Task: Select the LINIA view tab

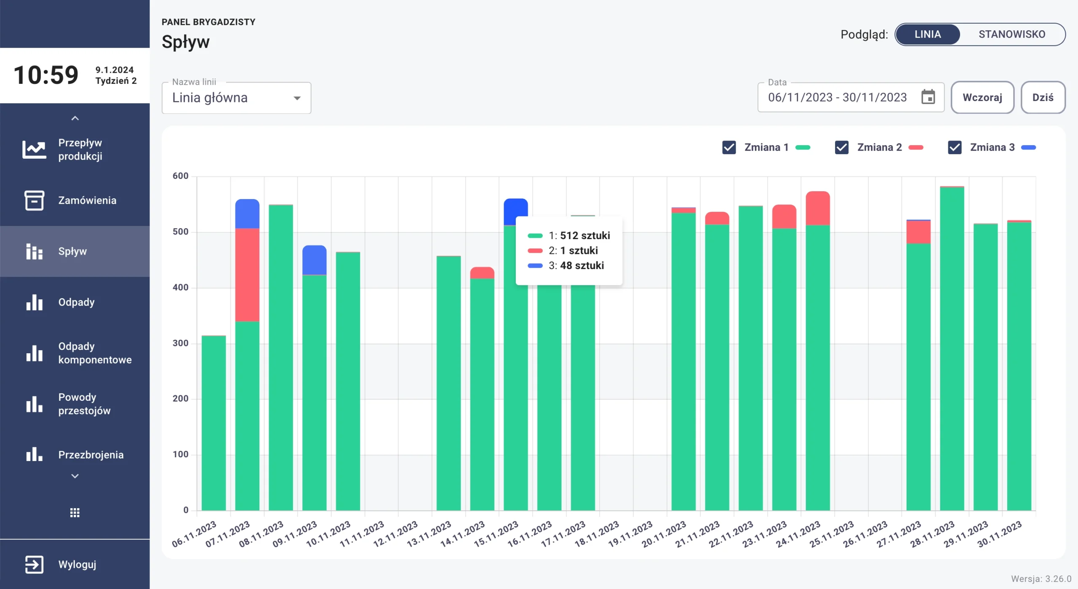Action: (928, 34)
